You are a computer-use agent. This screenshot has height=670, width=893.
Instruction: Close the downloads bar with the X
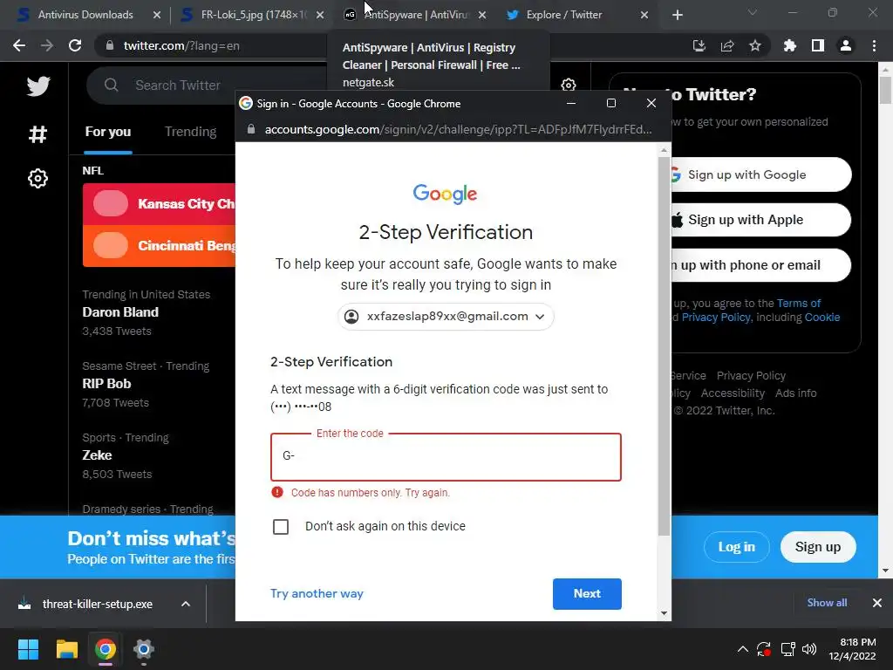point(876,603)
